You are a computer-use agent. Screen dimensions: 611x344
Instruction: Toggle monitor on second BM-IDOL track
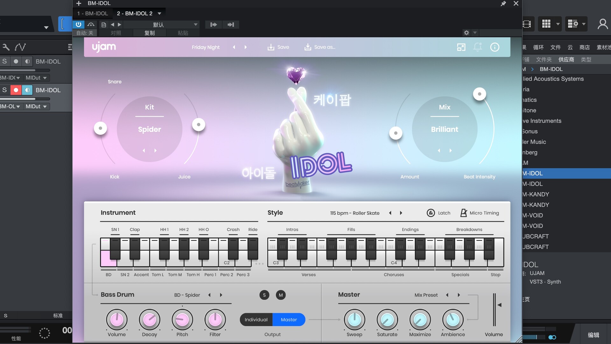coord(27,90)
